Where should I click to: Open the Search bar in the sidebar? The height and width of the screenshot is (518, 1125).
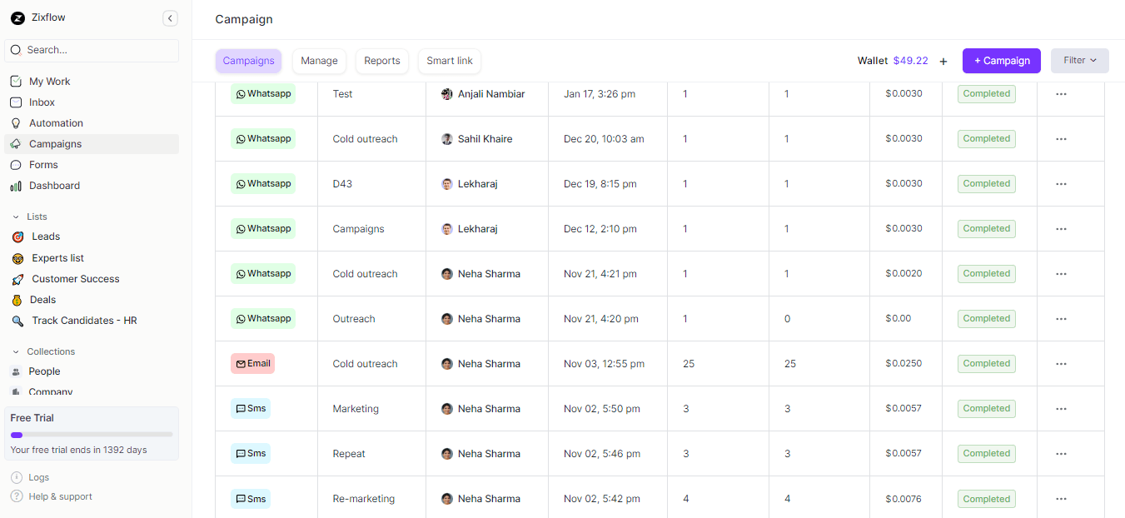pyautogui.click(x=92, y=50)
